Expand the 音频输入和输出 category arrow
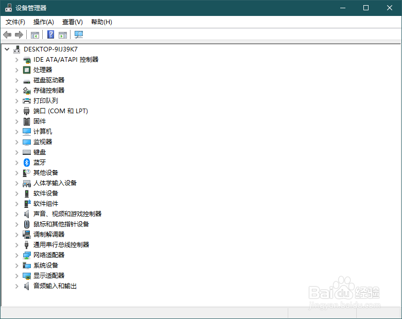 point(16,286)
